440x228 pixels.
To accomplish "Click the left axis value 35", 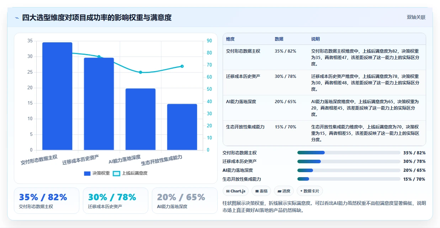I will point(30,41).
